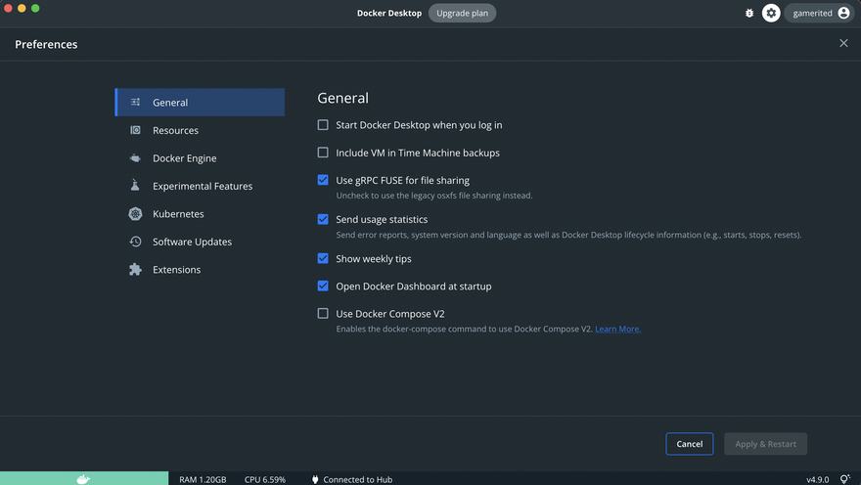861x485 pixels.
Task: Click the Upgrade plan button
Action: tap(462, 14)
